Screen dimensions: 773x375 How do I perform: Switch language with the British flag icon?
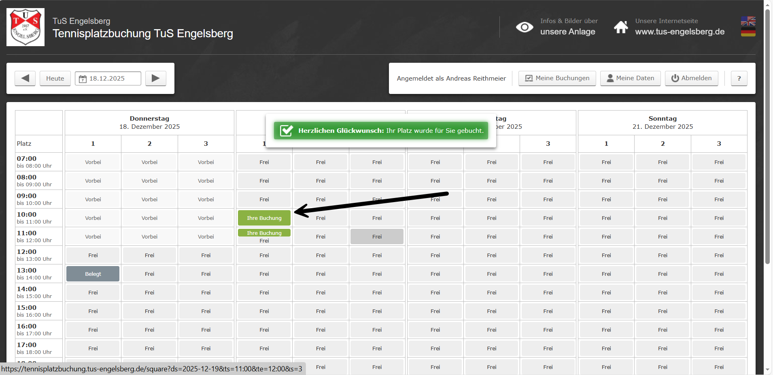748,21
